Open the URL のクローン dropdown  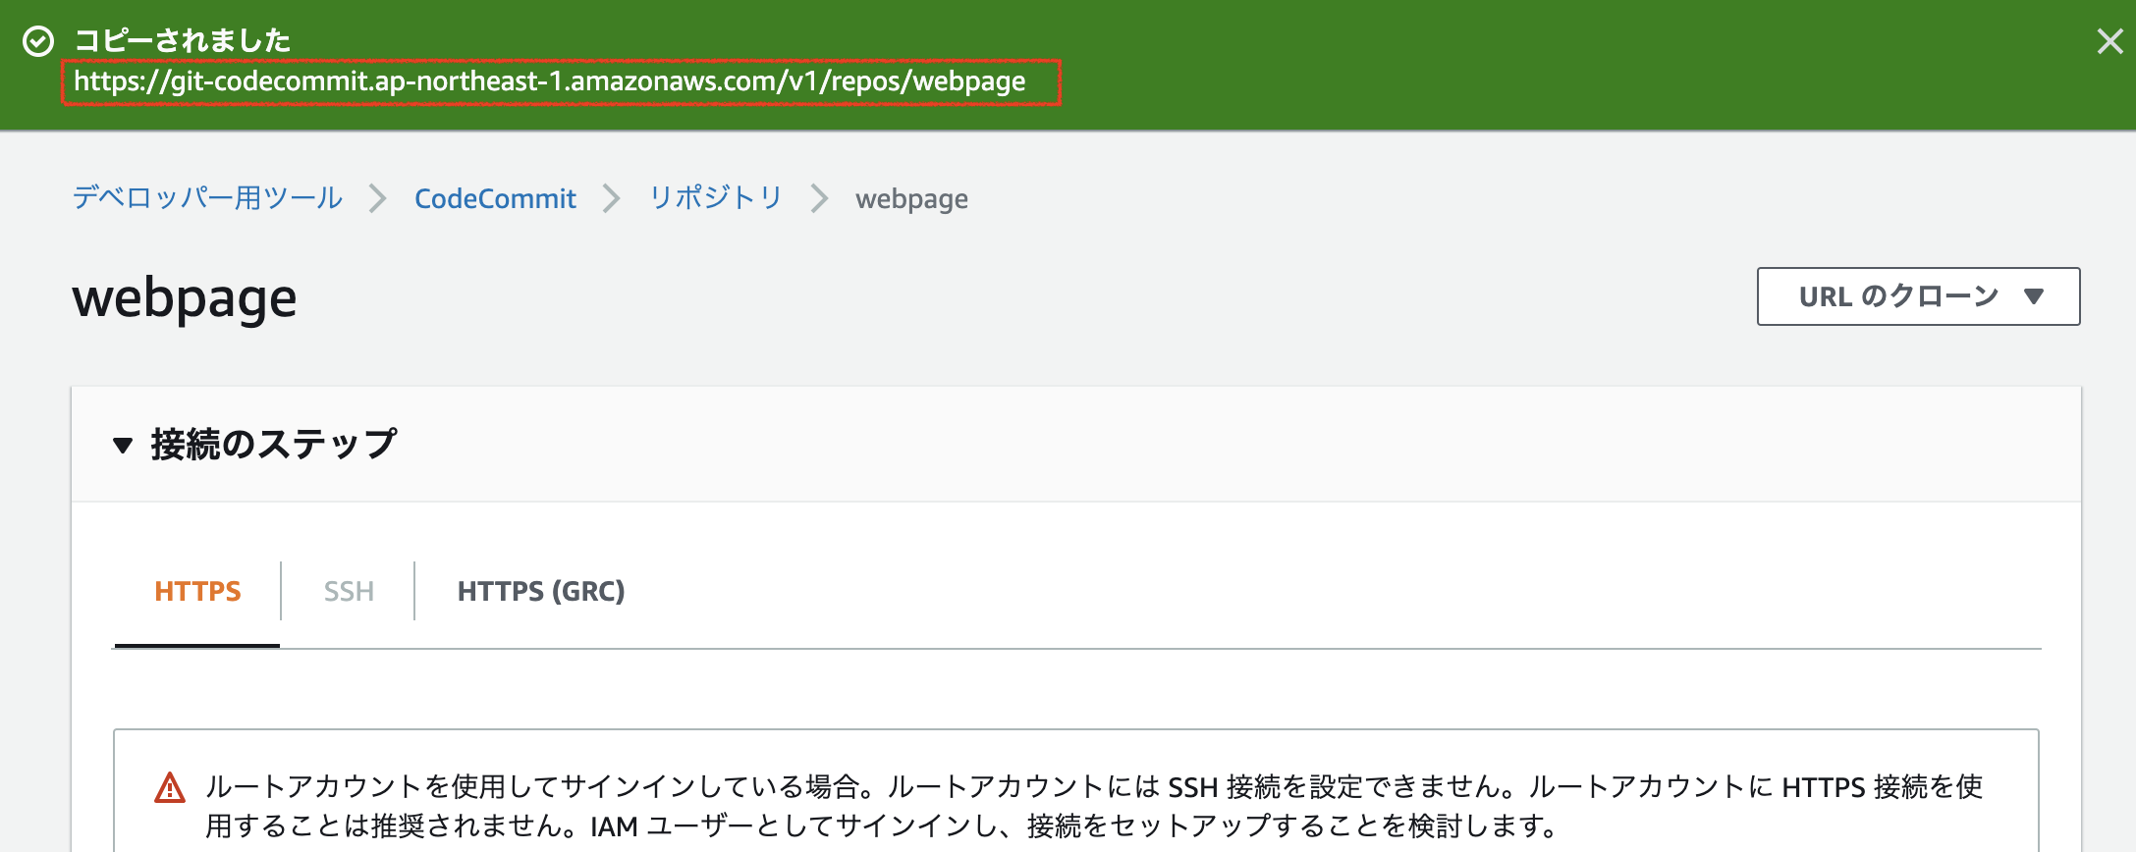(1918, 296)
